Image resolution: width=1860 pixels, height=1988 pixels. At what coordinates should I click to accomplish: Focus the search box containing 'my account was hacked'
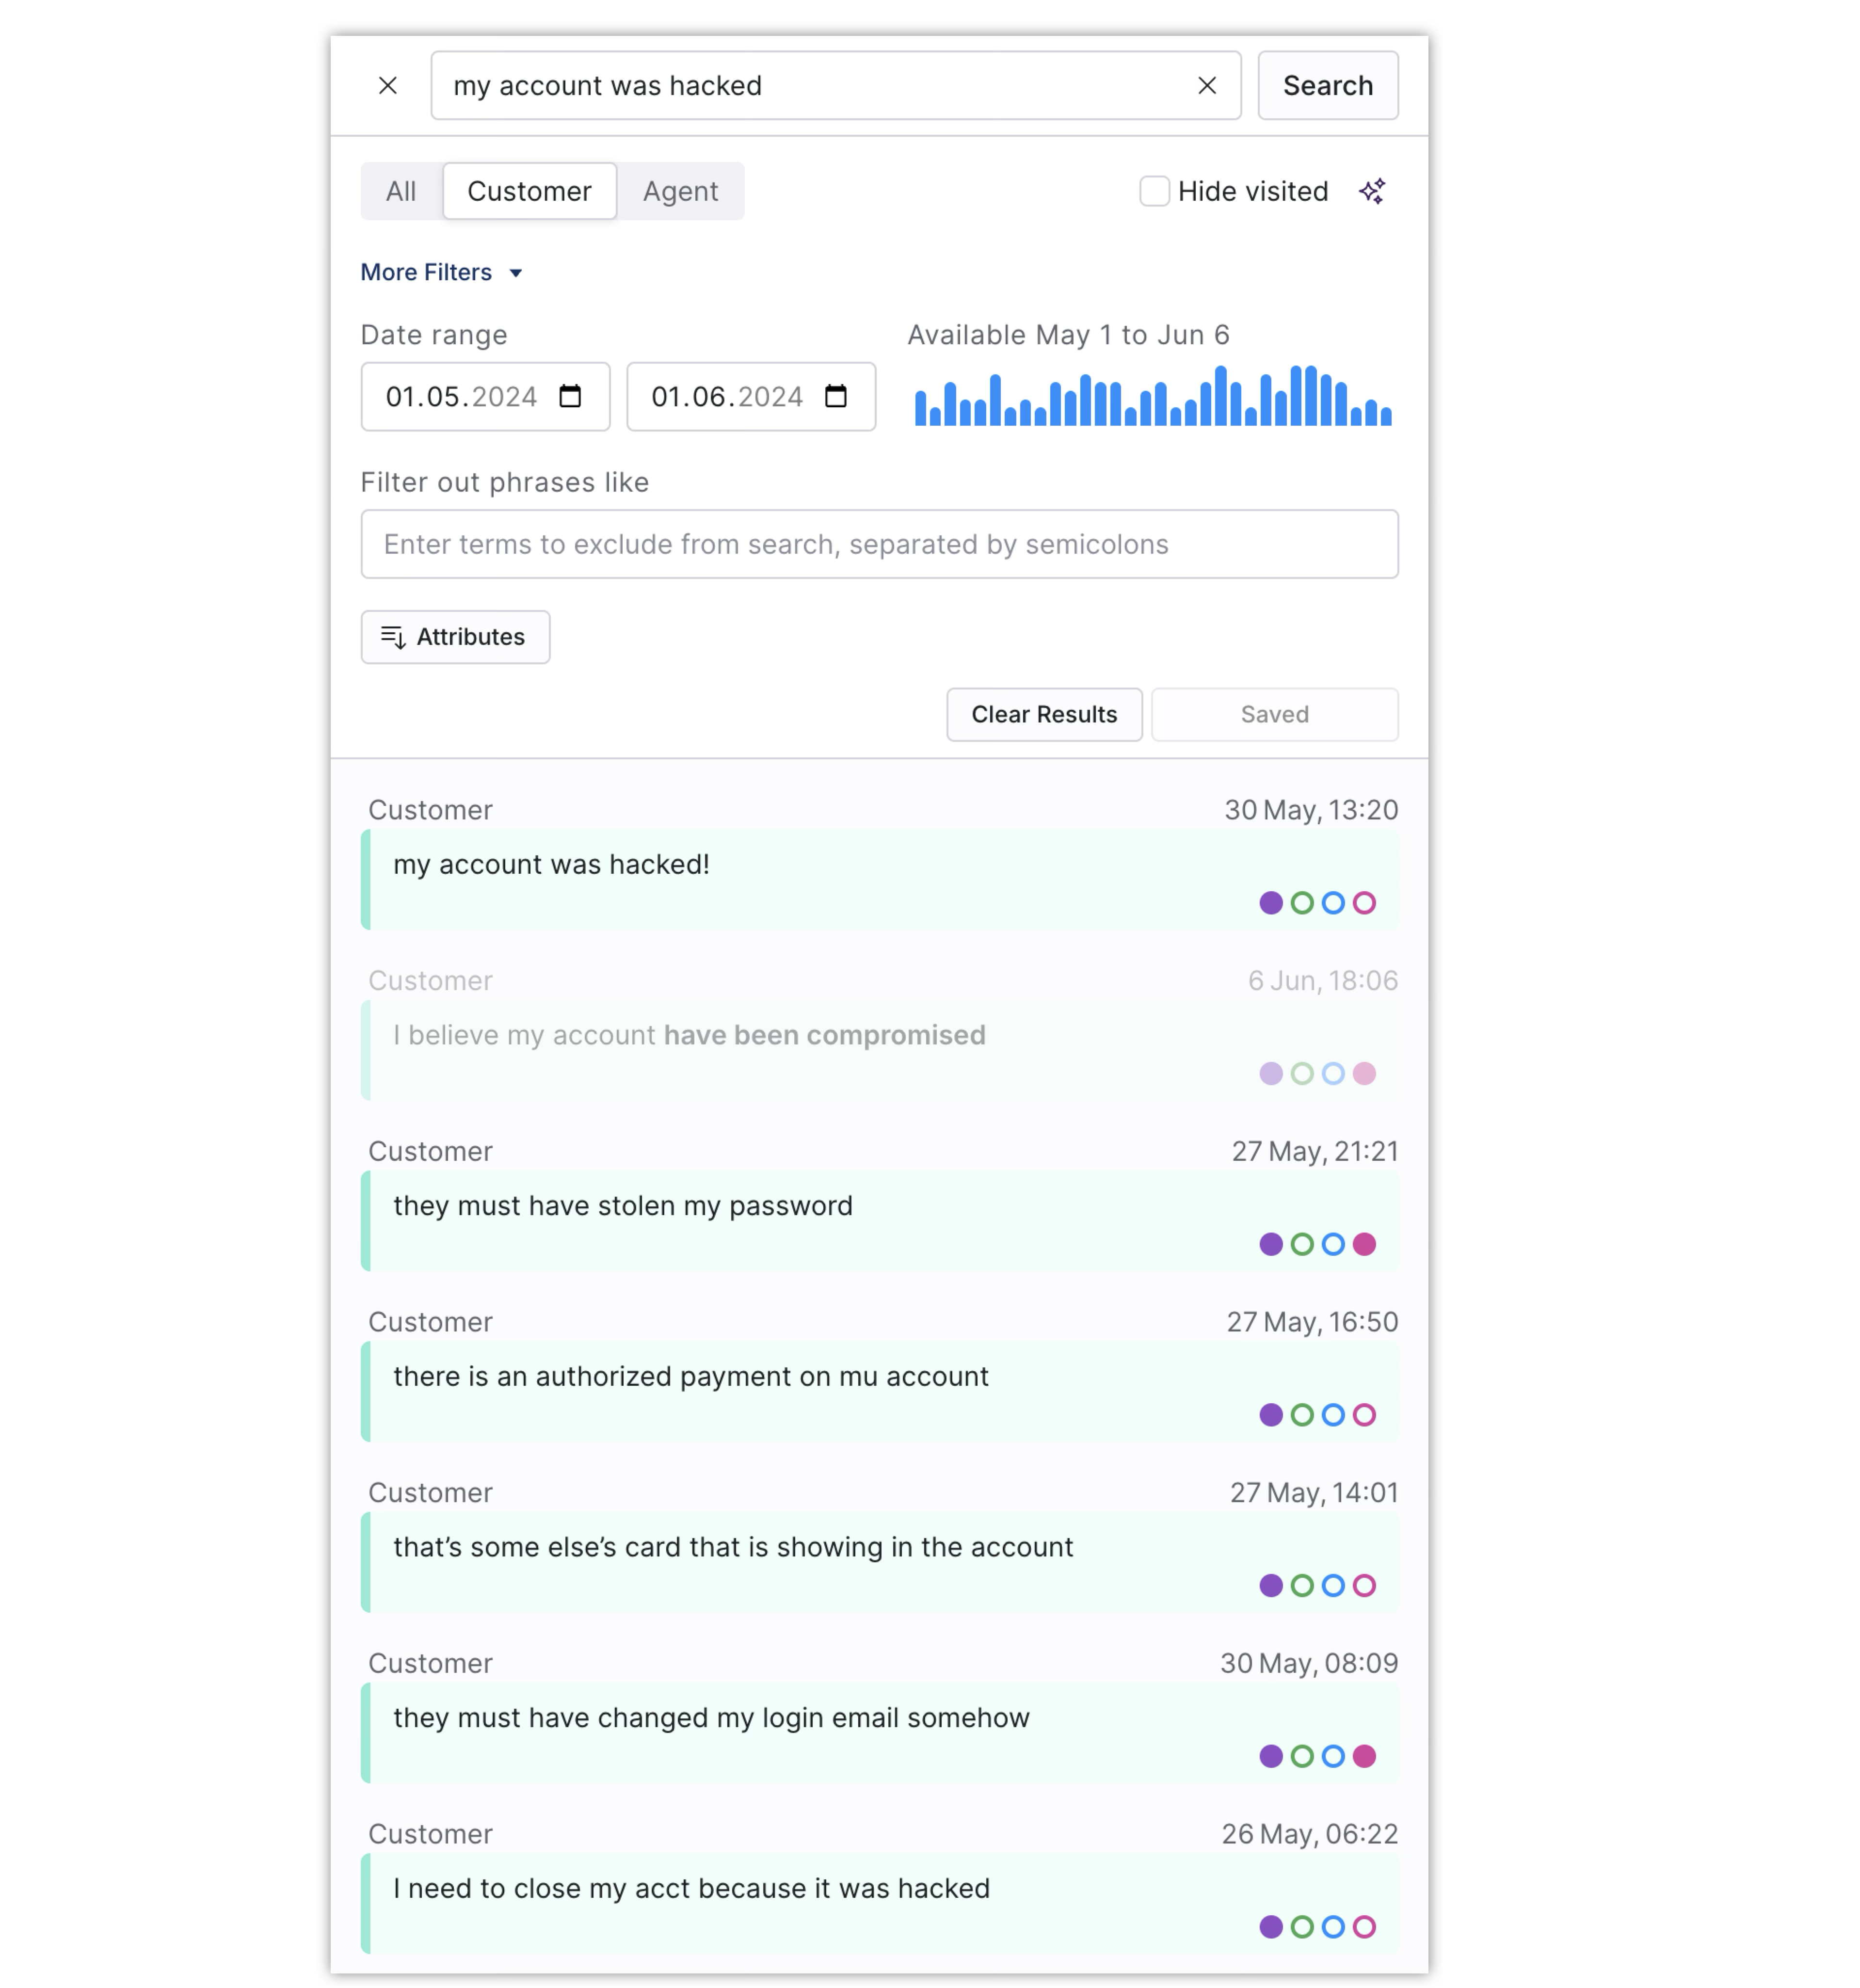[x=835, y=86]
